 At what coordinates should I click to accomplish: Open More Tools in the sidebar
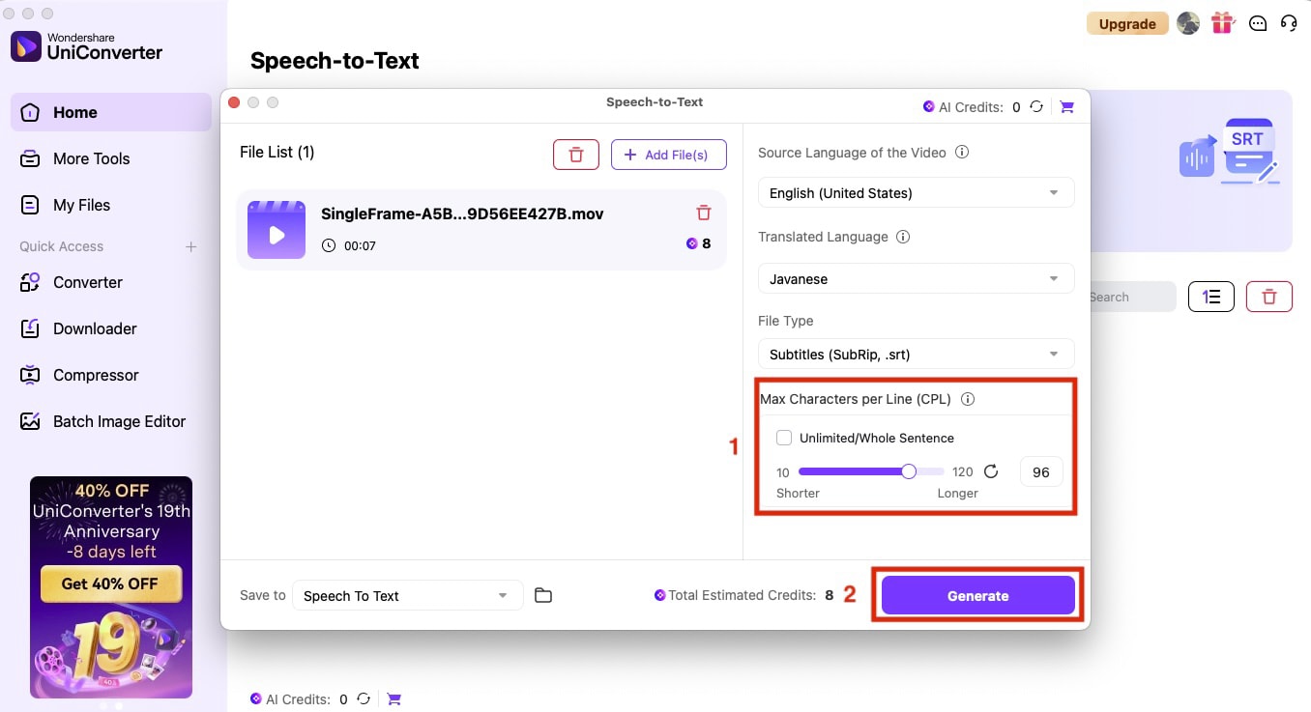coord(91,158)
